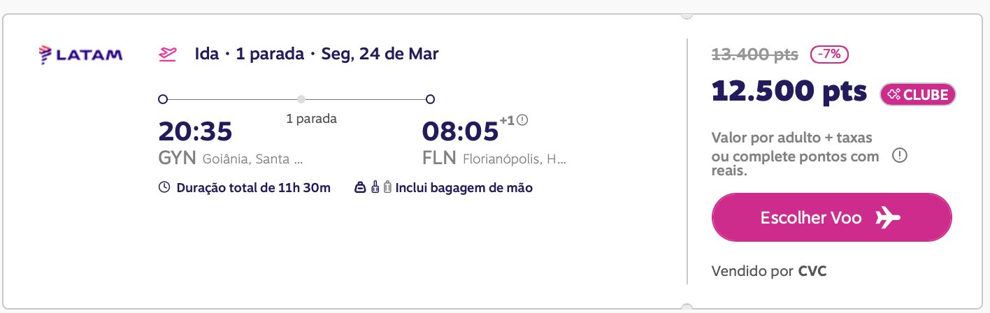The height and width of the screenshot is (313, 990).
Task: Click the -7% discount tag
Action: click(830, 54)
